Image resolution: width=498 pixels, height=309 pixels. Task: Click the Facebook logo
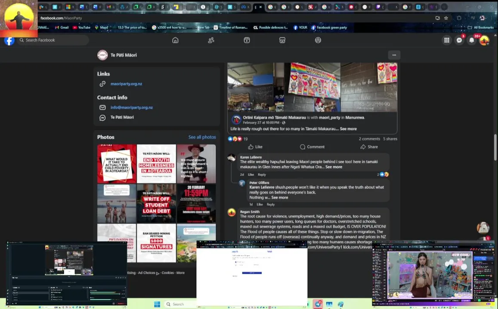[x=9, y=40]
